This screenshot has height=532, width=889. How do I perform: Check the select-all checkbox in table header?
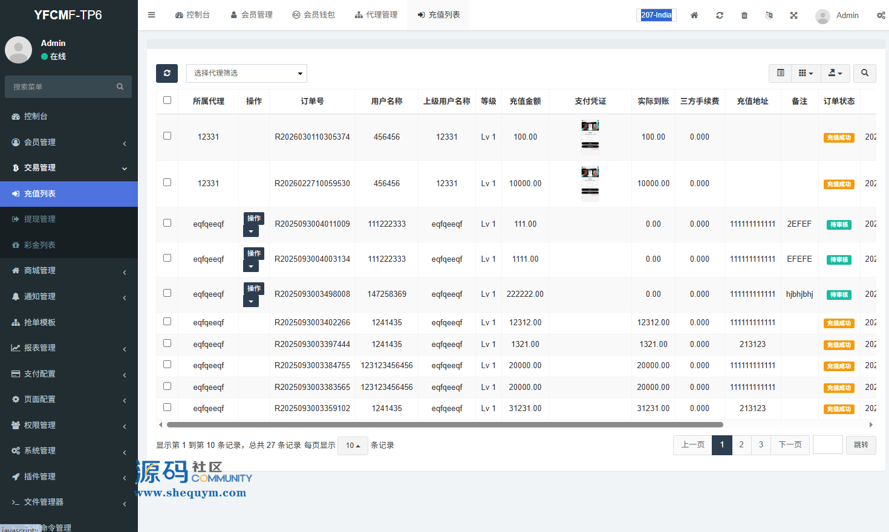(168, 100)
